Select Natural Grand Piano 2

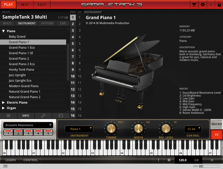[x=33, y=97]
